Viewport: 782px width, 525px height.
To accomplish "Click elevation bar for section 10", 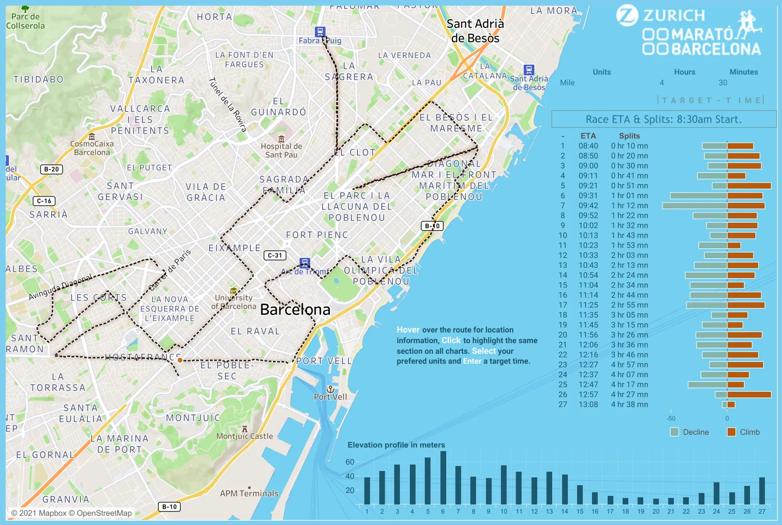I will click(x=504, y=485).
